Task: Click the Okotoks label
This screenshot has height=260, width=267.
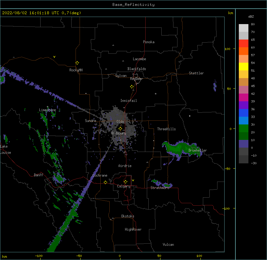Action: [128, 216]
